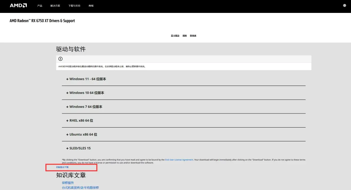Expand the Ubuntu x86 64 位 section

click(x=183, y=135)
